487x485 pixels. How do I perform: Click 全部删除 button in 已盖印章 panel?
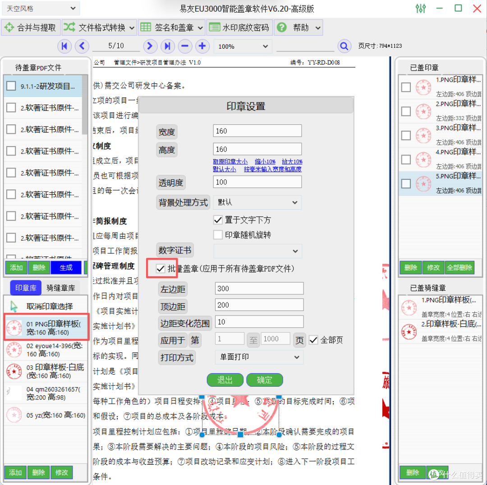(x=459, y=267)
